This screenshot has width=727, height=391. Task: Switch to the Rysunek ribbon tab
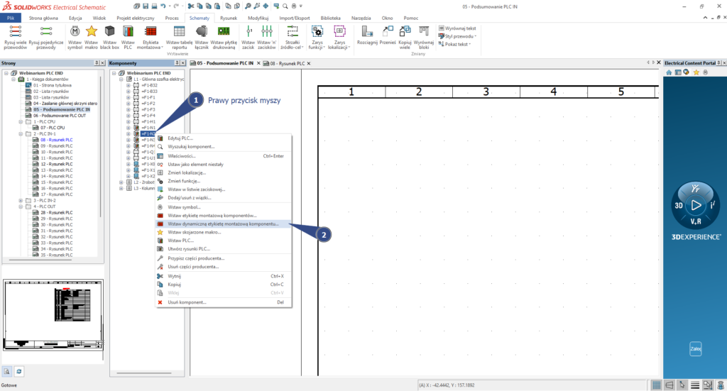click(229, 16)
